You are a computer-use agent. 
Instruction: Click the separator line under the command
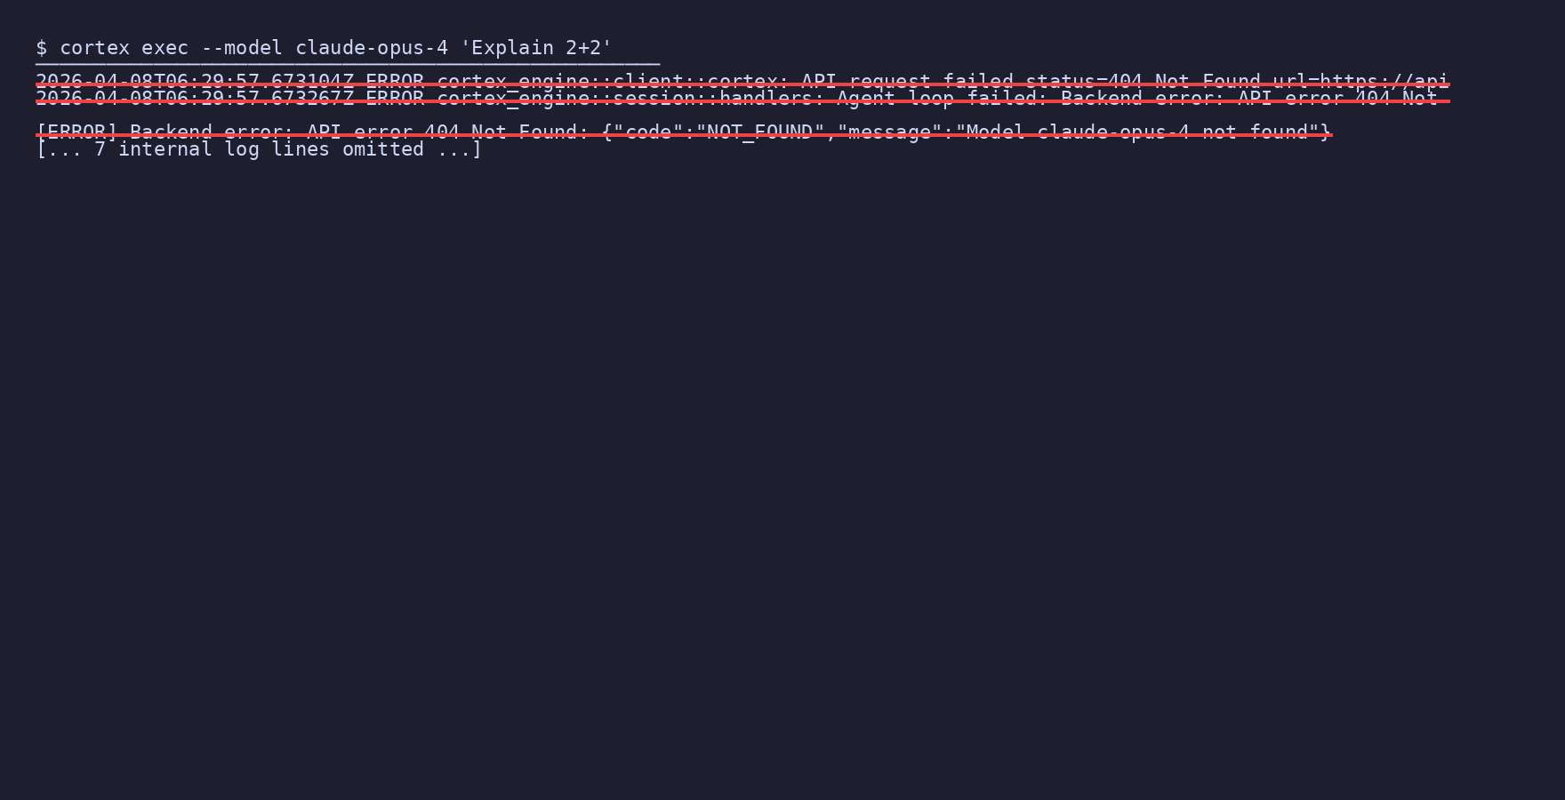[348, 64]
